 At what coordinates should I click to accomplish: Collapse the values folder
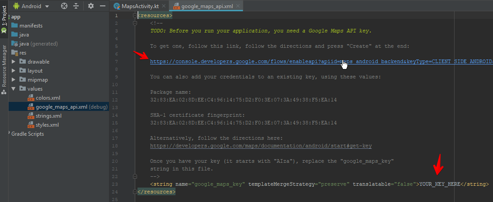tap(14, 89)
